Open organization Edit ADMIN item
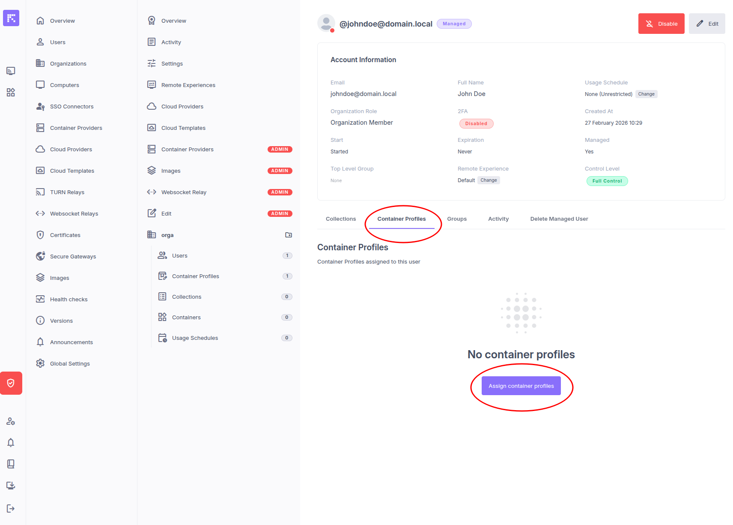 219,213
